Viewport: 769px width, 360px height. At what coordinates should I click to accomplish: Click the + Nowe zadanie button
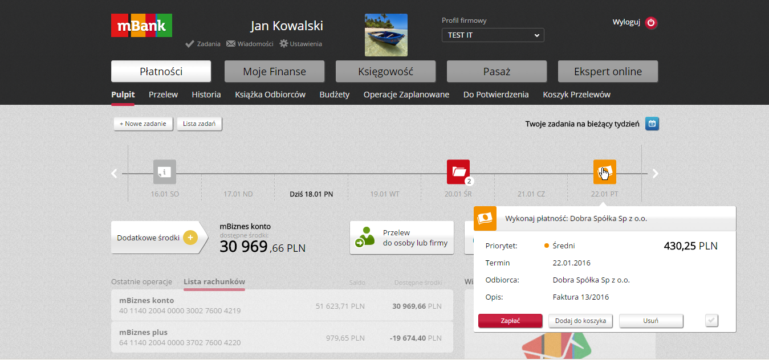(143, 124)
